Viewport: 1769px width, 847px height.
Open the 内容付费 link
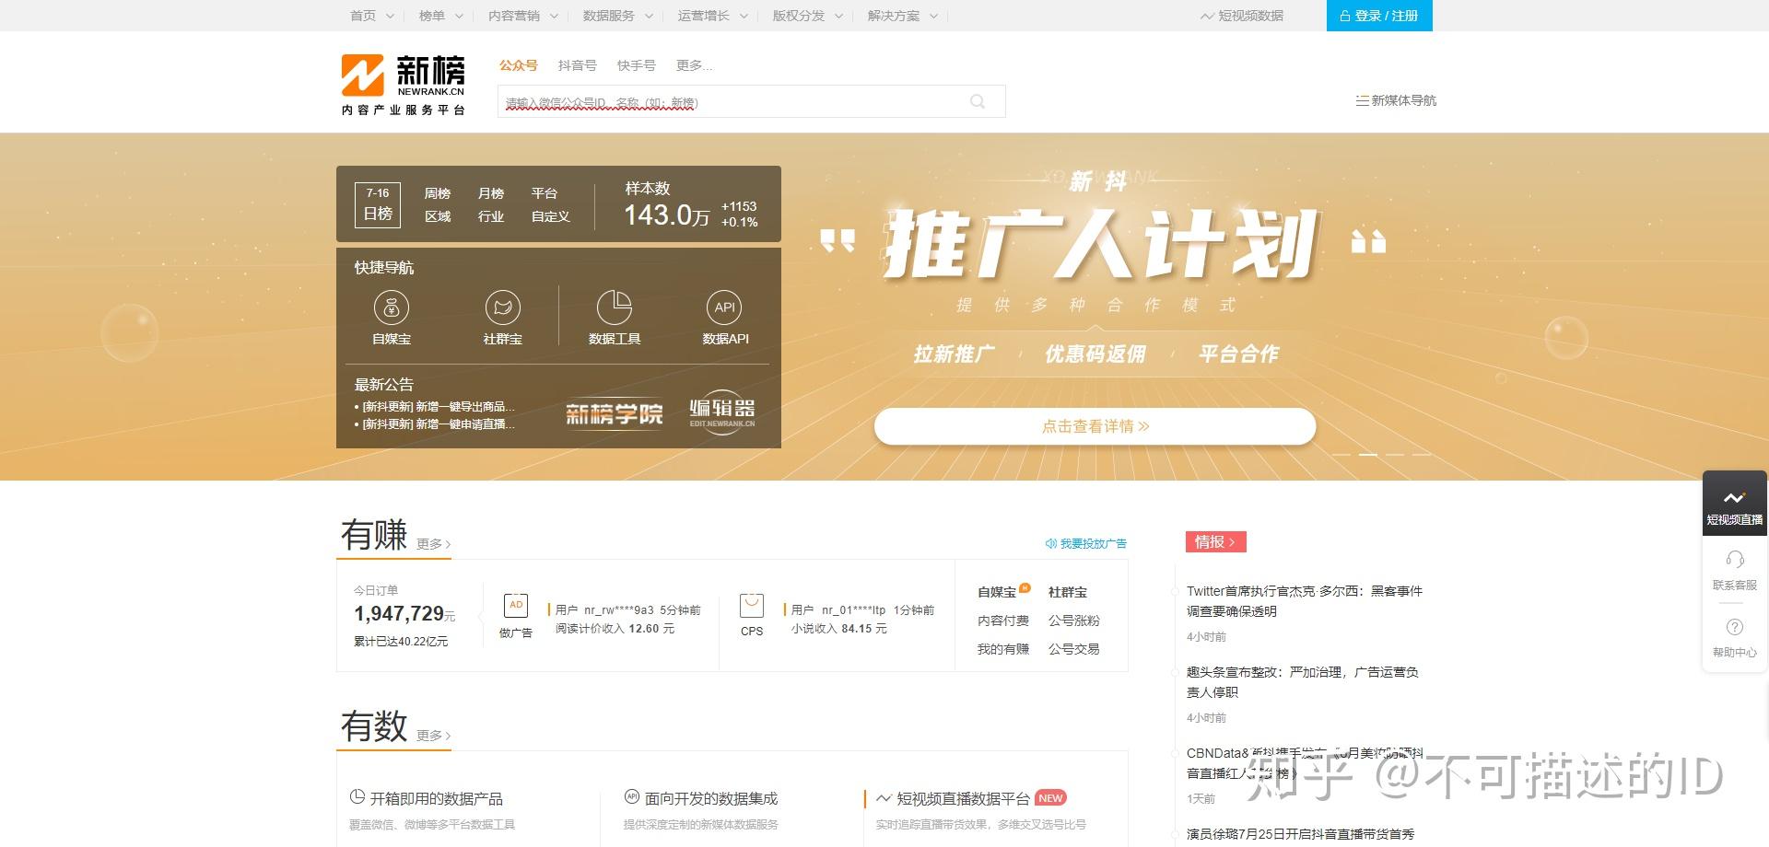(x=1003, y=621)
